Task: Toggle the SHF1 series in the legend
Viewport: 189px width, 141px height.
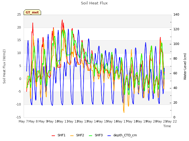Action: [x=58, y=135]
